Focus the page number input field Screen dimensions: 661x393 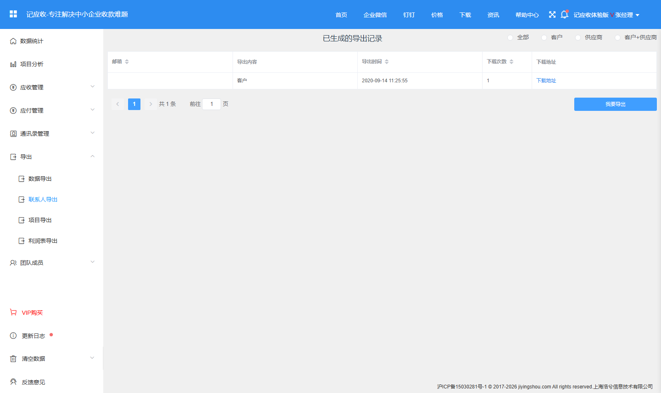tap(212, 104)
